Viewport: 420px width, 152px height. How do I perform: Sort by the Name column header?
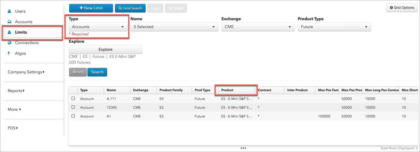point(117,90)
